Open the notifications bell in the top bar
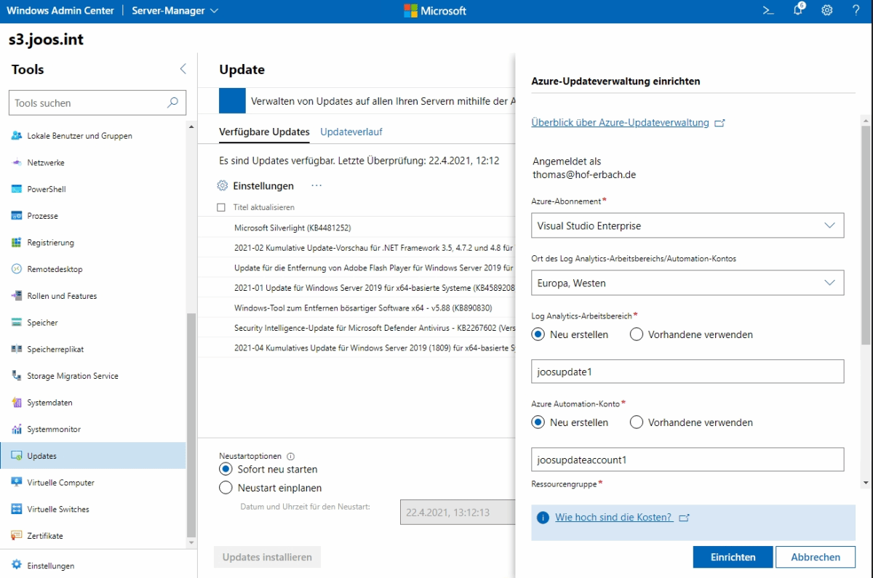 pyautogui.click(x=797, y=10)
